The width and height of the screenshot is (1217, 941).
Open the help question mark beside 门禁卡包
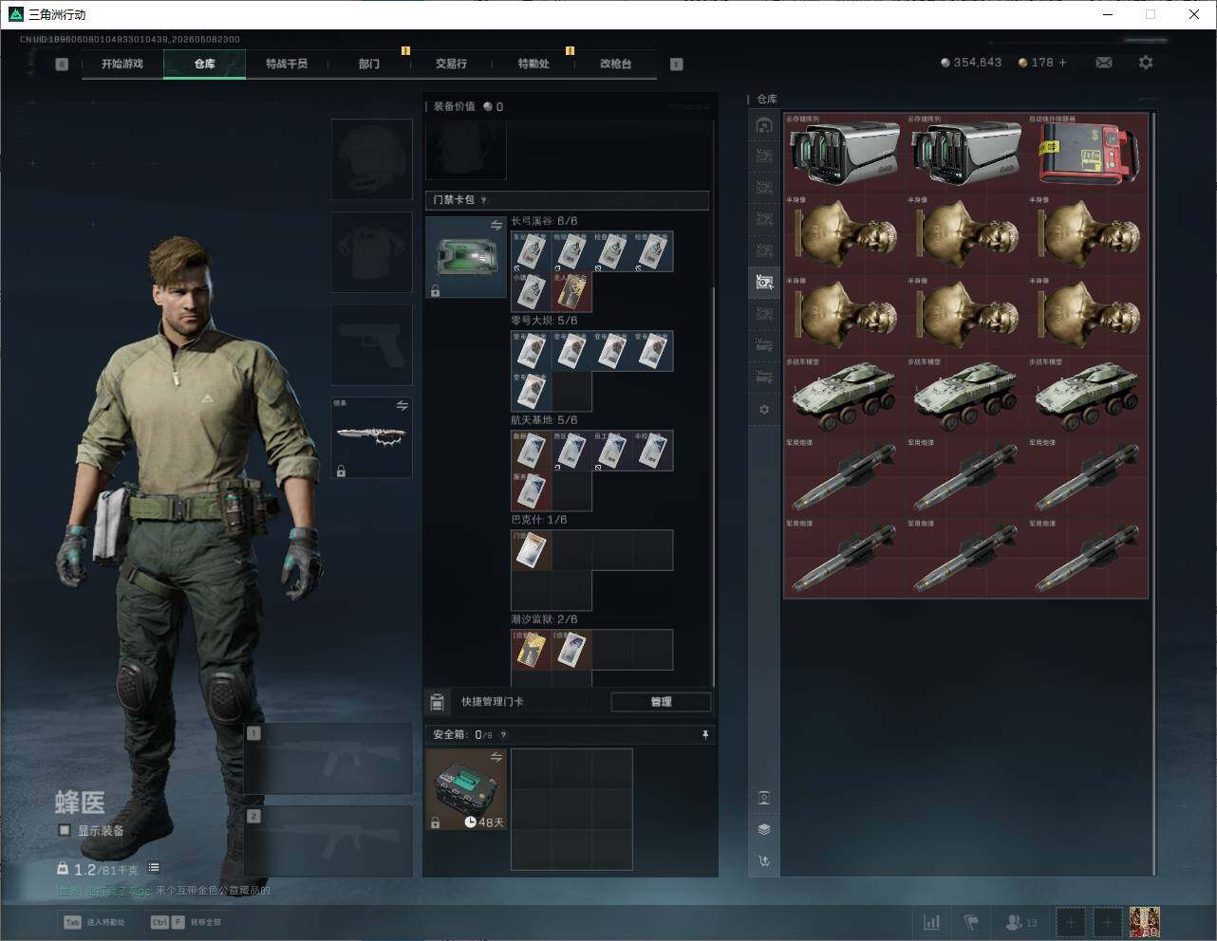484,200
